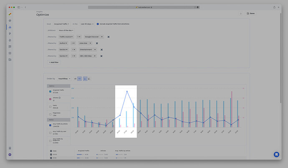Open the Hour of the day drilldown dropdown
This screenshot has width=288, height=168.
click(x=66, y=30)
